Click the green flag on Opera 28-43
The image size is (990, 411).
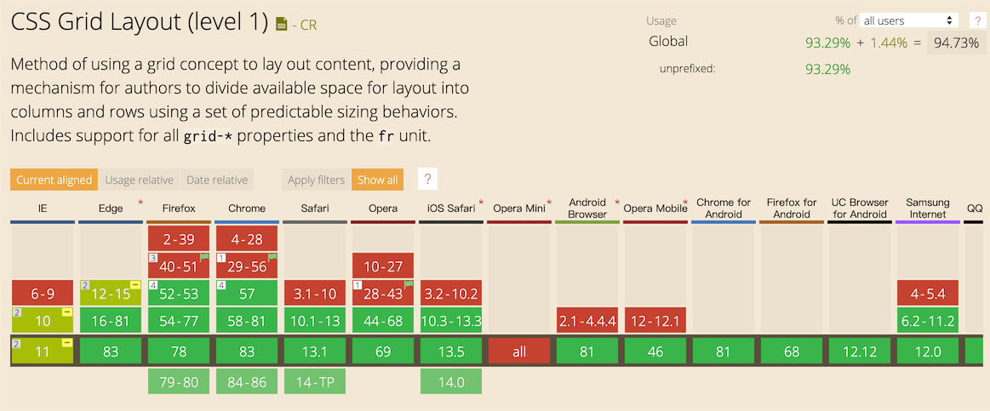point(409,284)
